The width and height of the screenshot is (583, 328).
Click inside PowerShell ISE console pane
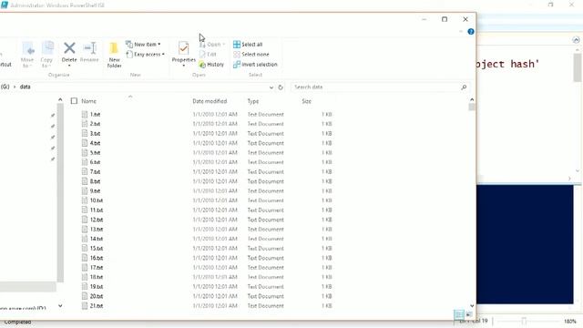525,244
